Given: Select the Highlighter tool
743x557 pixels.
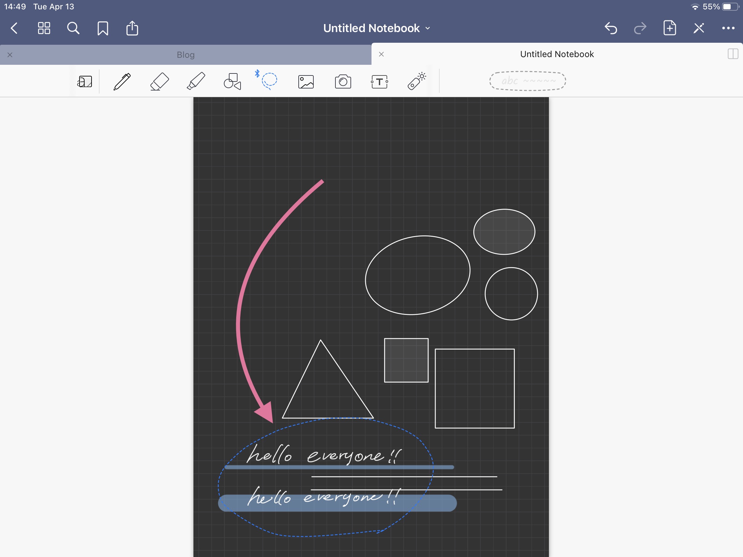Looking at the screenshot, I should 196,81.
